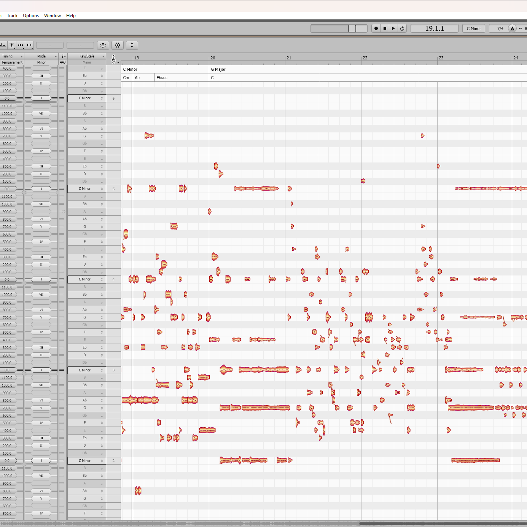Screen dimensions: 527x527
Task: Toggle the amplitude display tool at toolbar left
Action: pos(3,45)
